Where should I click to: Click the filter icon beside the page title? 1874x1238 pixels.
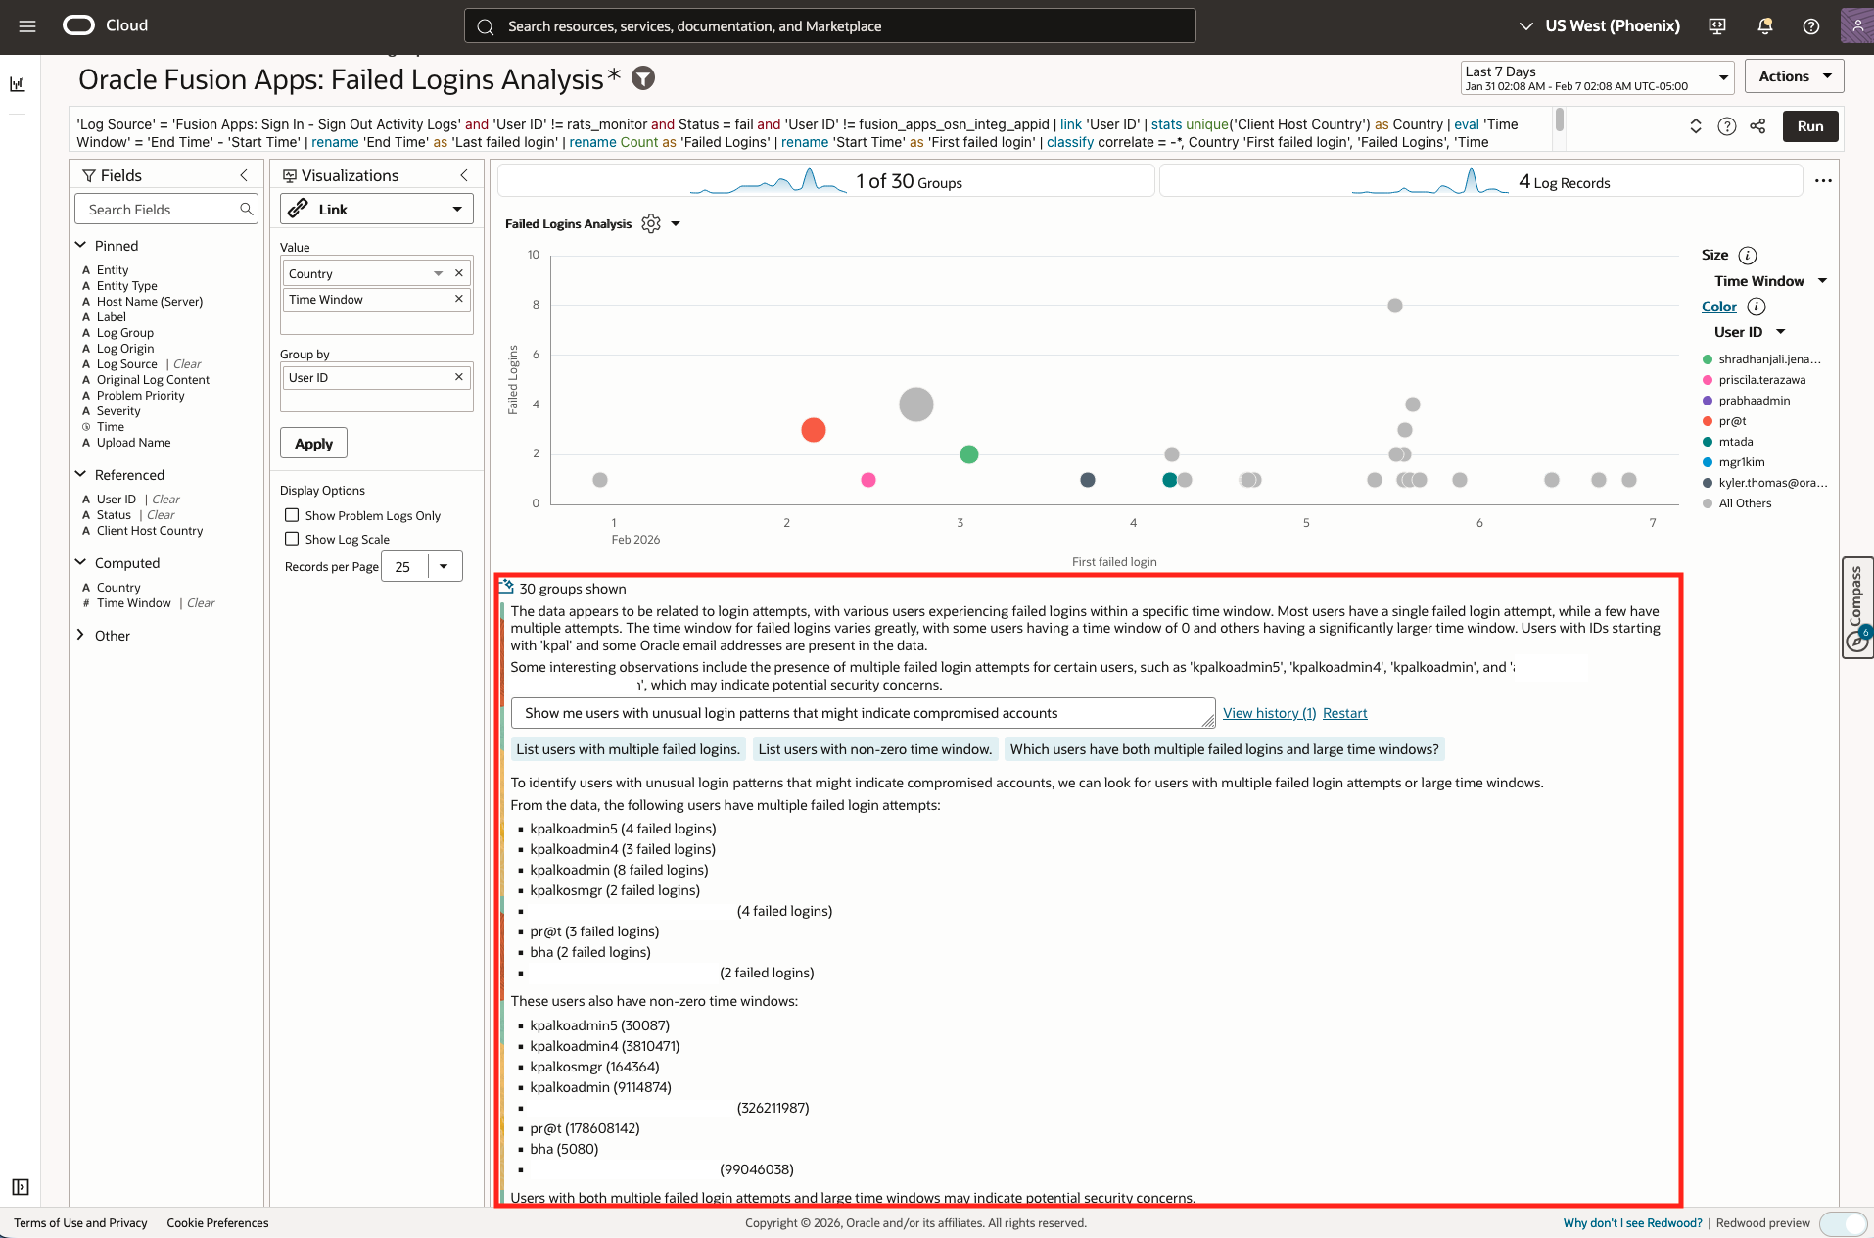pos(643,78)
